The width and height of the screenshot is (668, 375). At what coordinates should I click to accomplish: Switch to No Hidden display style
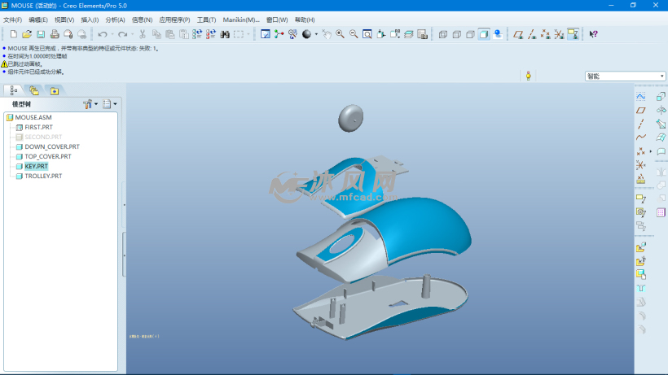(x=470, y=34)
